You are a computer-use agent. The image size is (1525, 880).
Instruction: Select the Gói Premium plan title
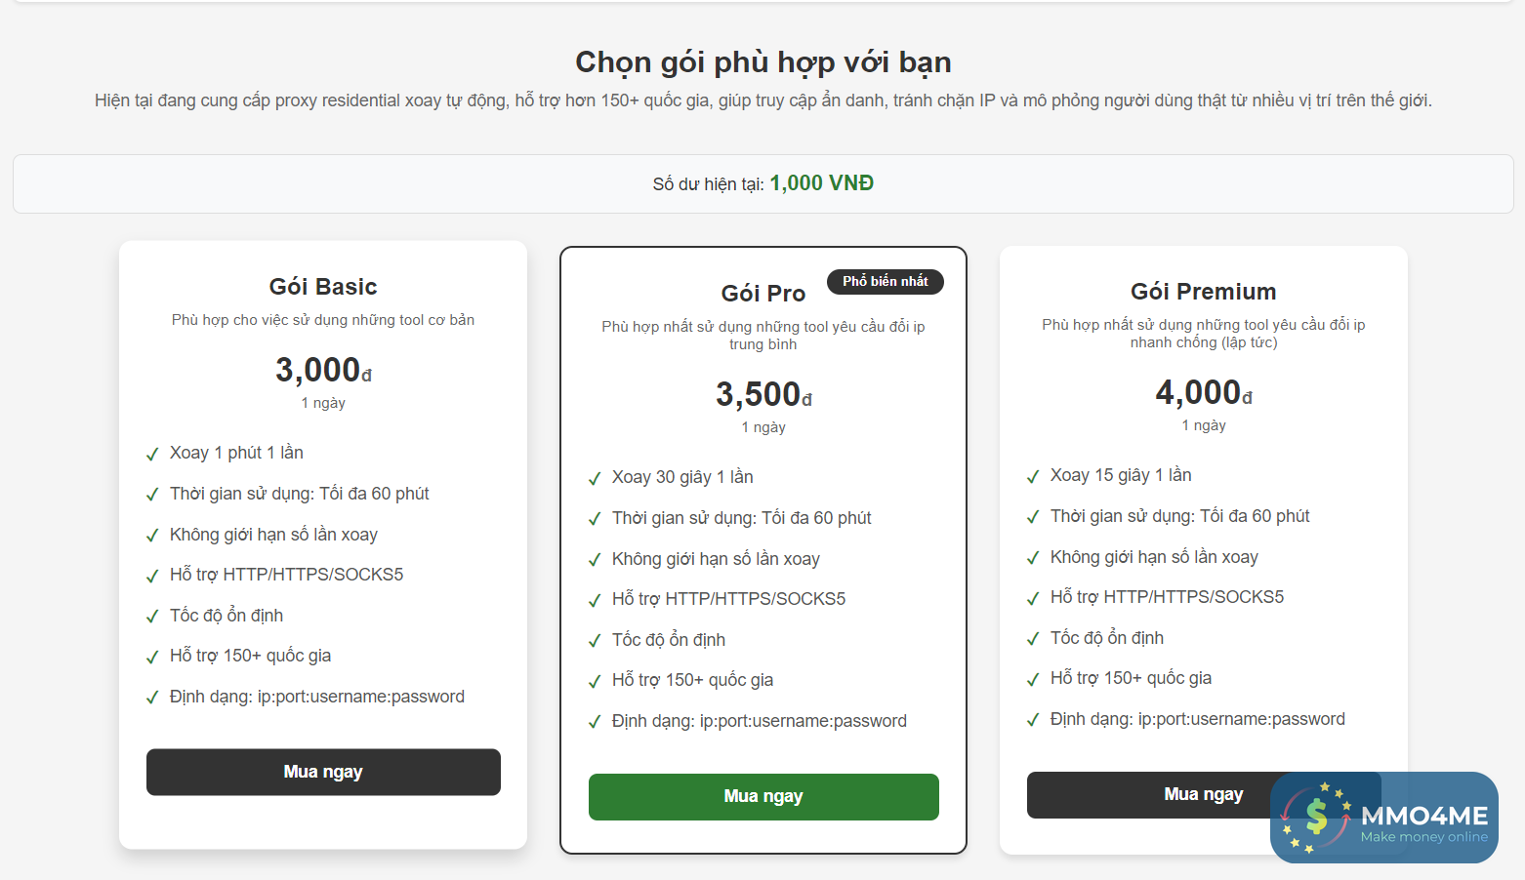(x=1203, y=292)
